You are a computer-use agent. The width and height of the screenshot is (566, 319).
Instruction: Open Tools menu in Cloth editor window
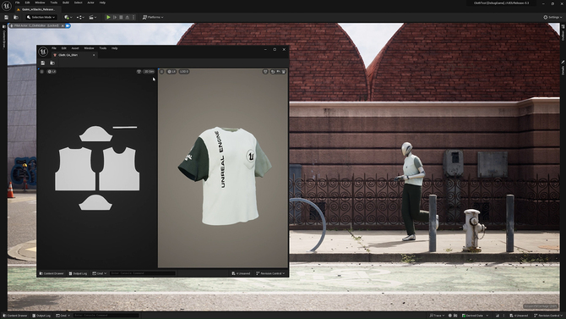click(103, 48)
